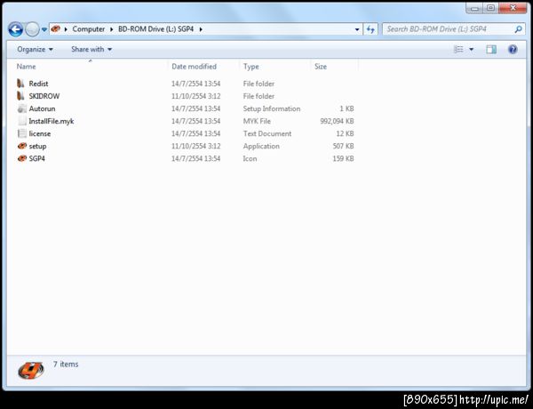The width and height of the screenshot is (533, 409).
Task: Click the 507 KB size value
Action: point(343,146)
